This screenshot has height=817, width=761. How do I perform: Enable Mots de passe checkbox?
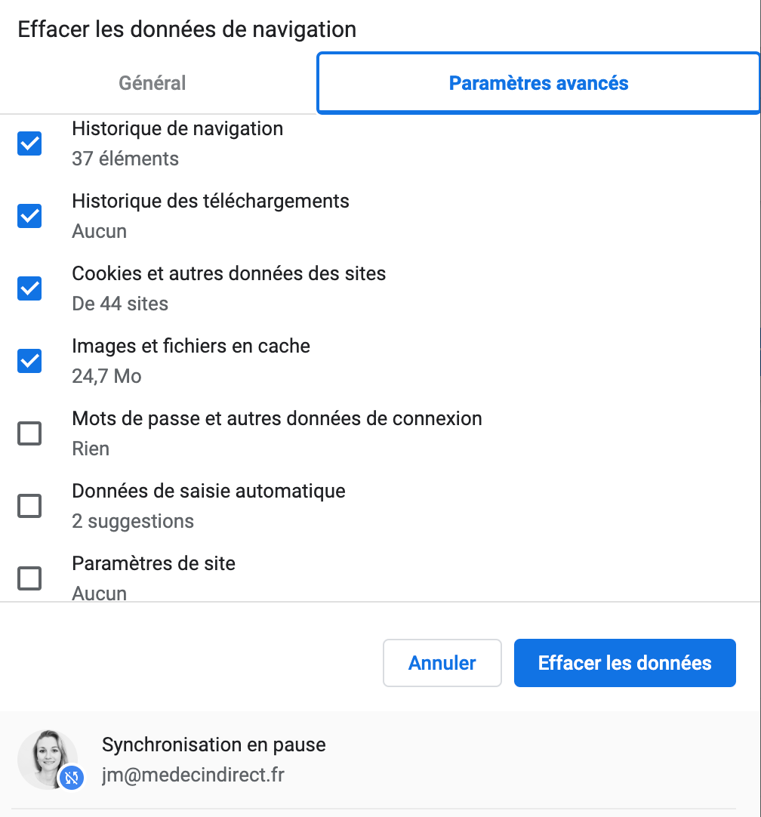[29, 433]
